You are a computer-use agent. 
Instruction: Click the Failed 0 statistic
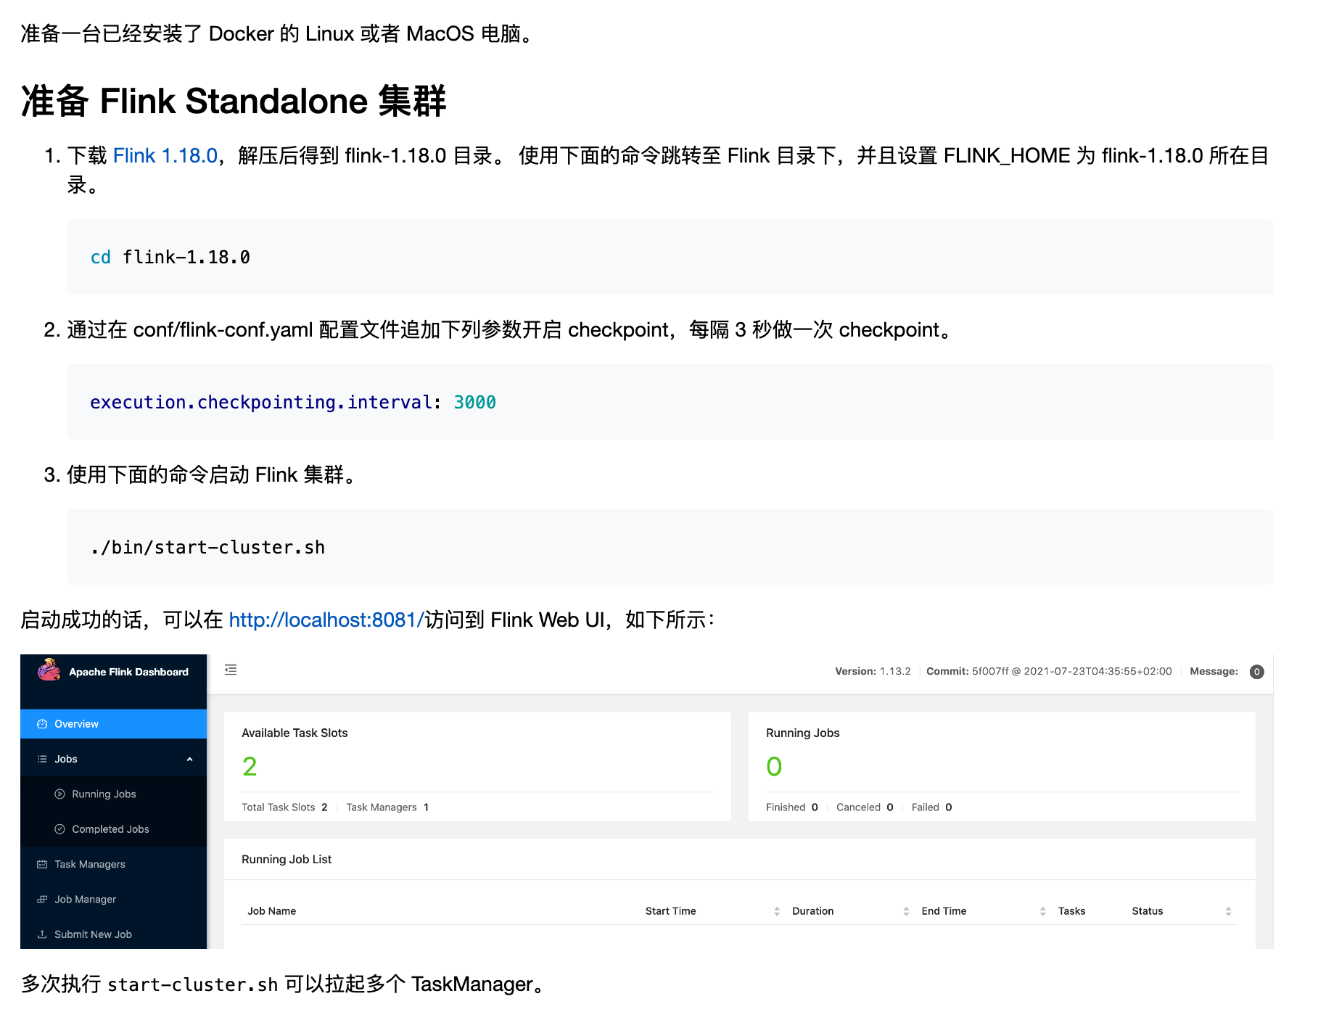pyautogui.click(x=931, y=807)
